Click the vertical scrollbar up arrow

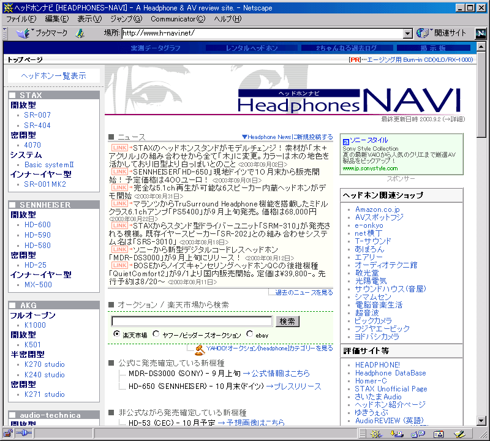coord(481,47)
